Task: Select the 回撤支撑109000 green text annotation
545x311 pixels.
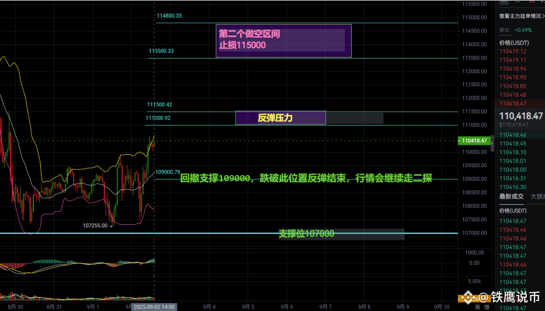Action: click(306, 178)
